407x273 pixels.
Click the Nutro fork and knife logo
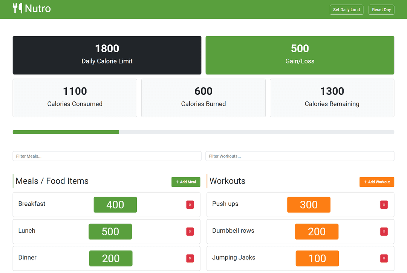click(17, 8)
